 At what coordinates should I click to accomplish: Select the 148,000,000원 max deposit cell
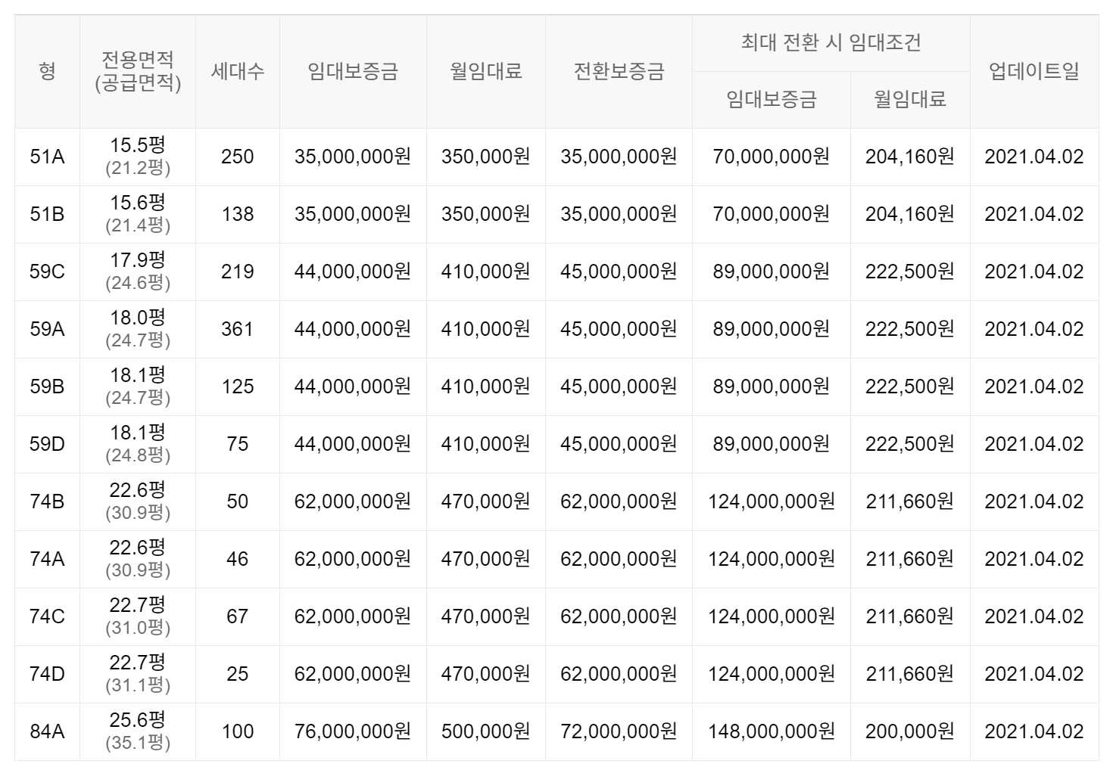click(772, 731)
